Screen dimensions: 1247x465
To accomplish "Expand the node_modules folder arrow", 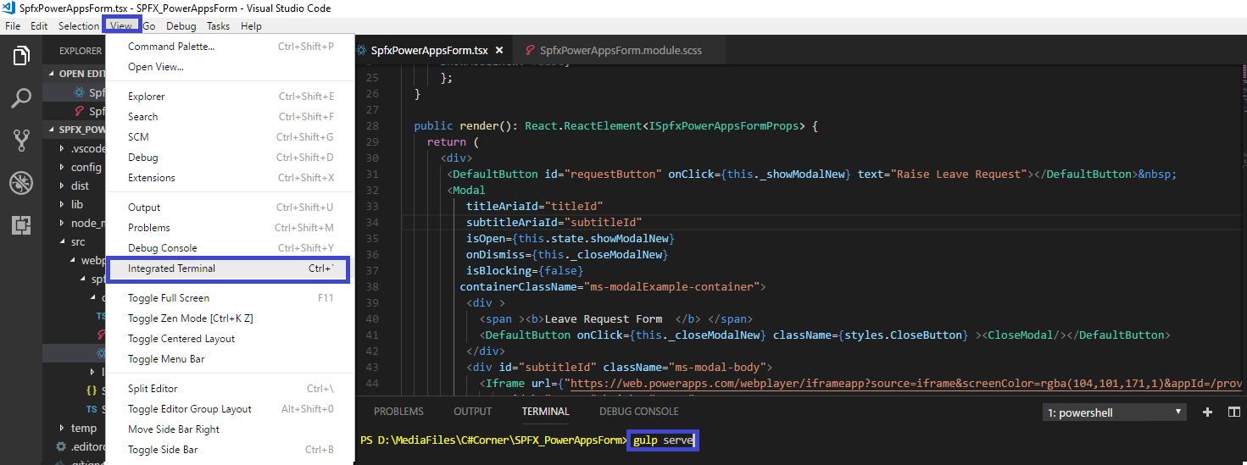I will coord(62,223).
